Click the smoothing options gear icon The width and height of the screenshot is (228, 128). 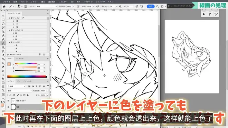coord(120,7)
